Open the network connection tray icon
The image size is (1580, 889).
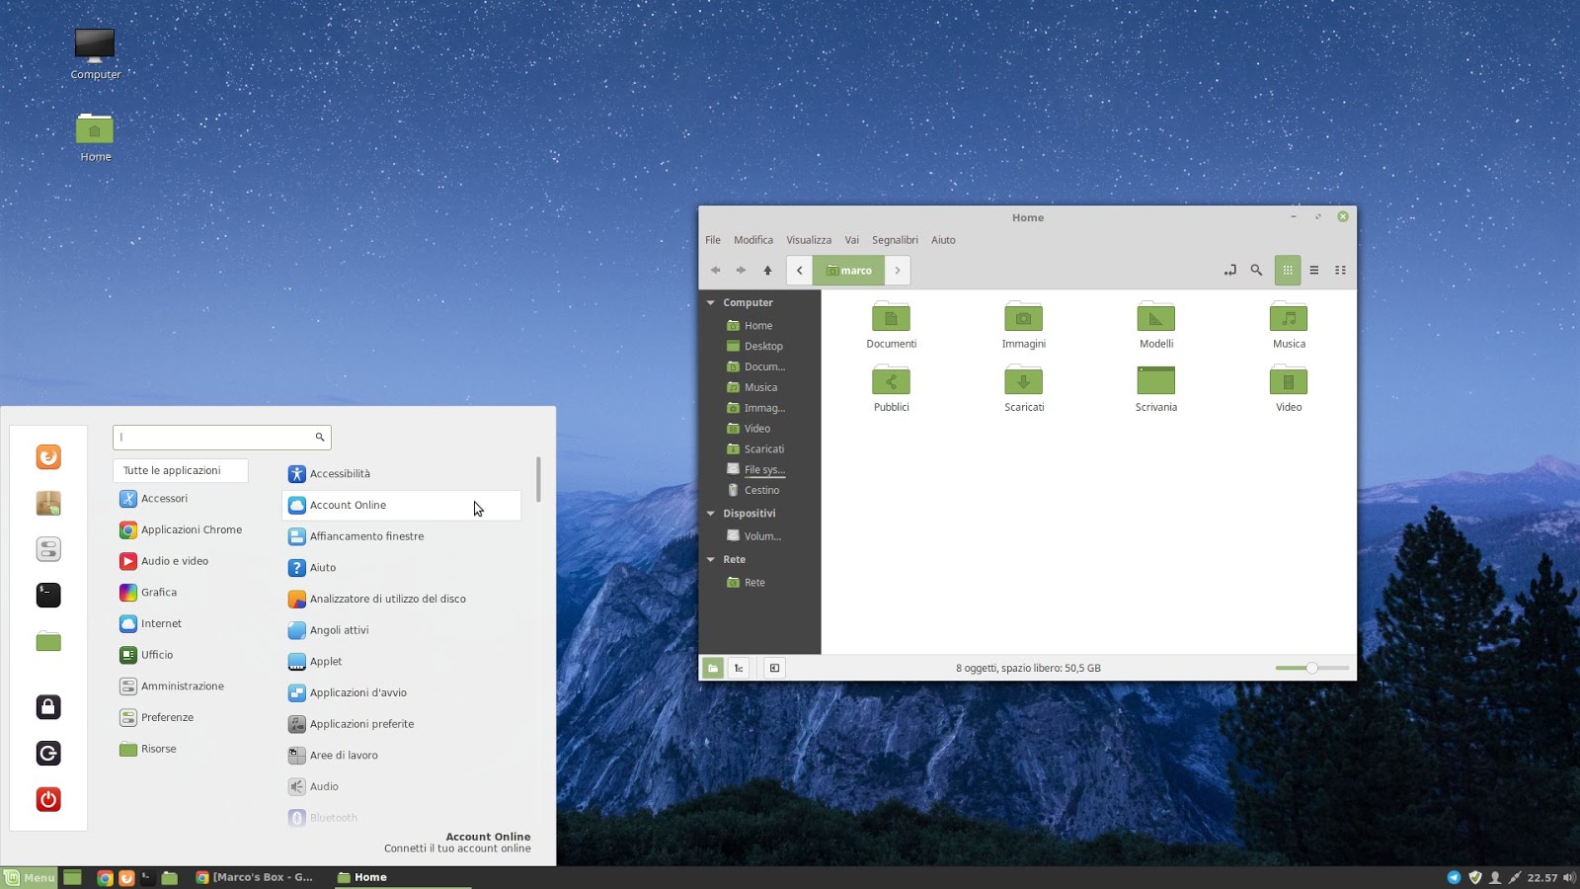pyautogui.click(x=1515, y=877)
